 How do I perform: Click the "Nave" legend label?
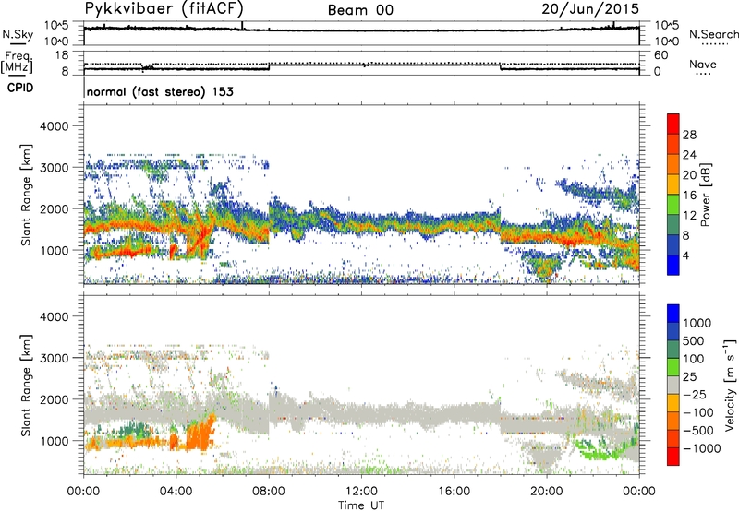703,64
